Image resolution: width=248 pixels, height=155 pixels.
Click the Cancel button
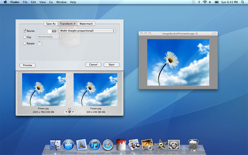click(x=93, y=64)
